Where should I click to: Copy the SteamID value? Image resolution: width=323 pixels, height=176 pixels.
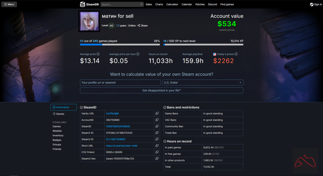click(x=157, y=126)
